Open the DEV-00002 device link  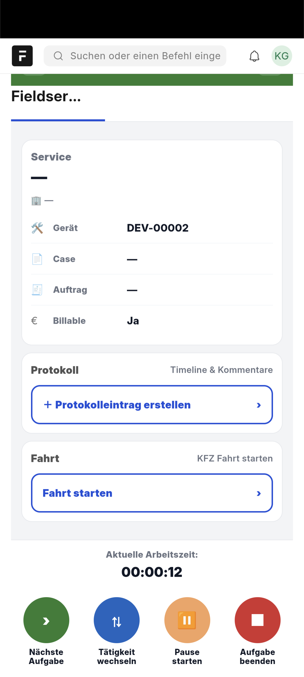click(158, 228)
